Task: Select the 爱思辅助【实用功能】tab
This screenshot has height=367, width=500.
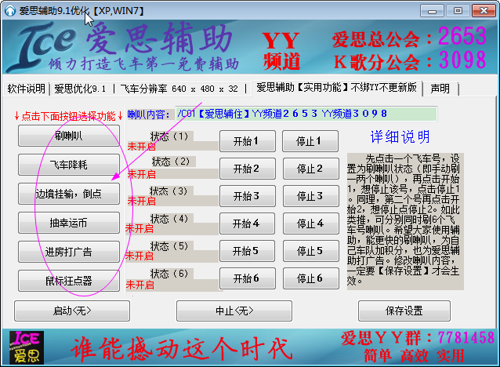Action: coord(336,88)
